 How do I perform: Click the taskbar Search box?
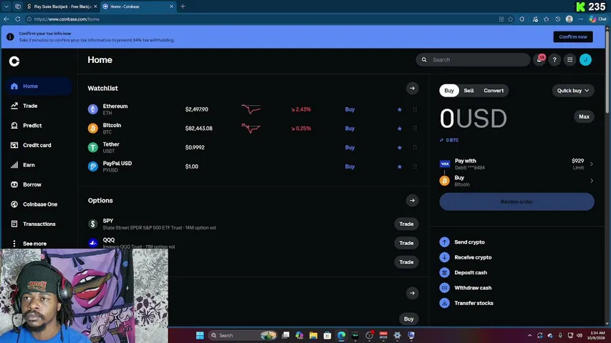pyautogui.click(x=242, y=335)
